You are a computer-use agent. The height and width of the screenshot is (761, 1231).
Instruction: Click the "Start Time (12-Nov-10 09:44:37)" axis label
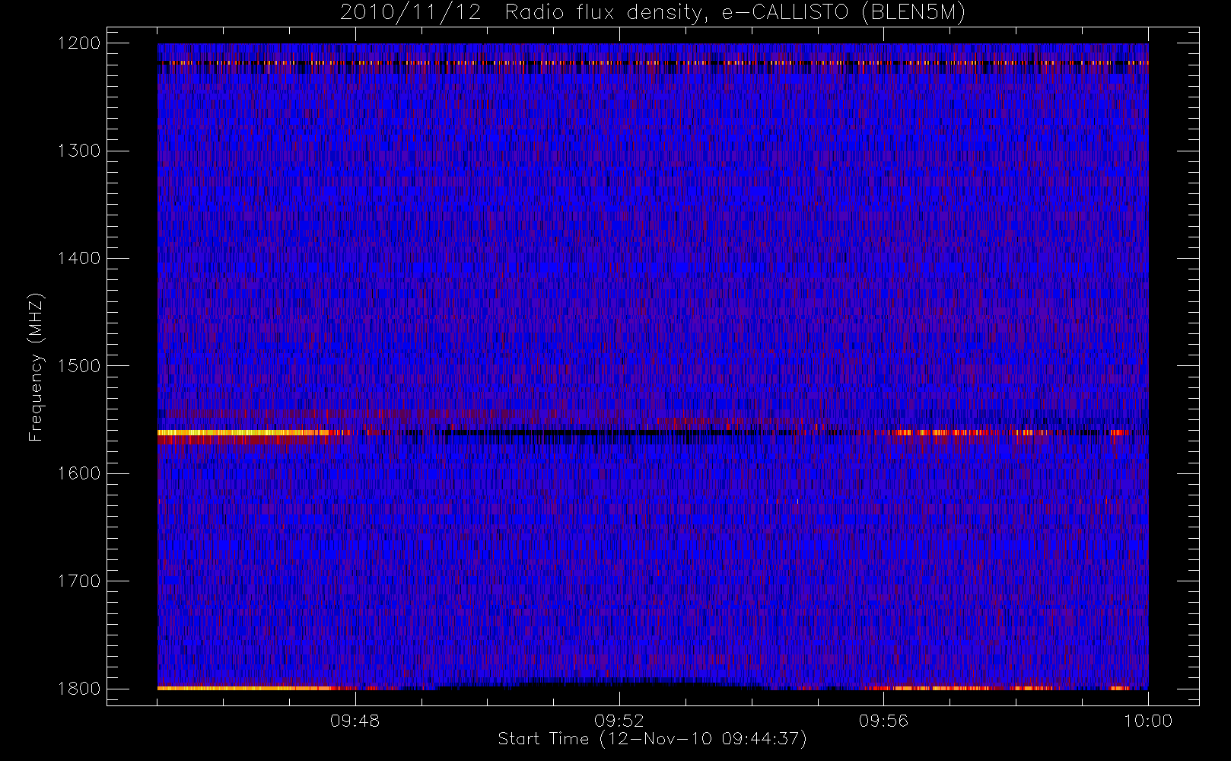click(652, 739)
